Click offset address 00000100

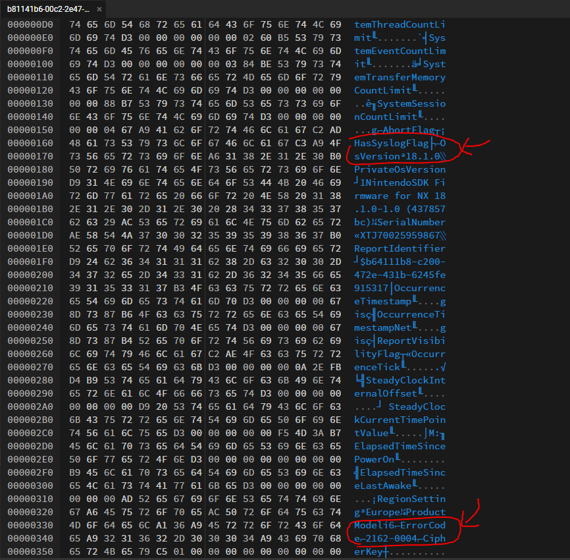[30, 64]
